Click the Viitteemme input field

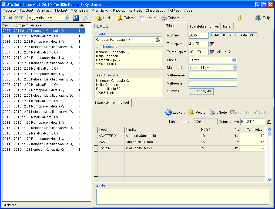coord(213,75)
